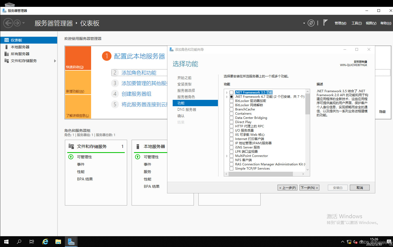Toggle the .NET Framework 4.7 功能 checkbox

(231, 97)
